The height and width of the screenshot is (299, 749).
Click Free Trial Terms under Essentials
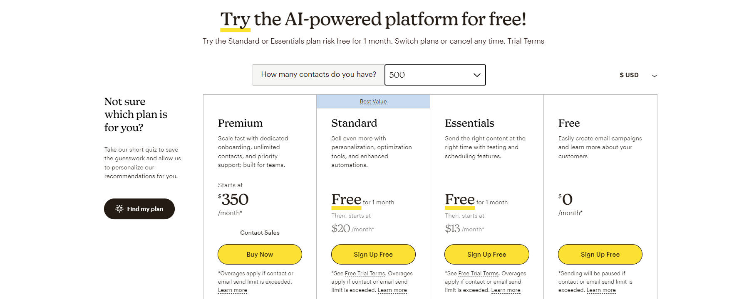478,273
